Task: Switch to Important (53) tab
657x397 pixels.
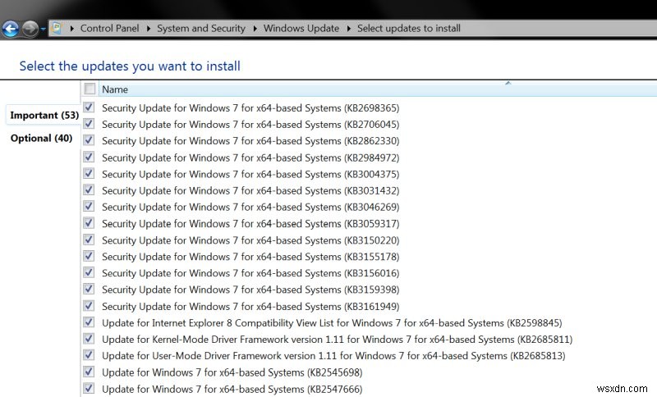Action: coord(44,115)
